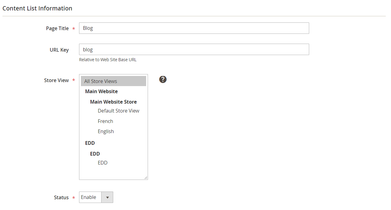
Task: Click Main Website Store group label
Action: point(114,102)
